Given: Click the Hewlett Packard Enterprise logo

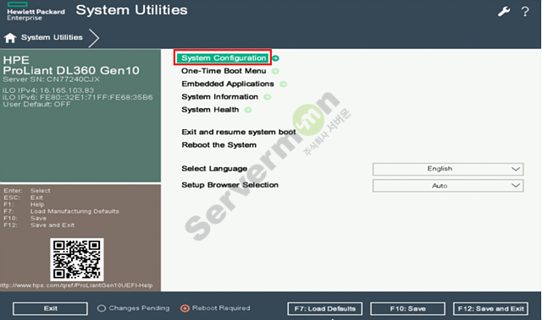Looking at the screenshot, I should (36, 12).
